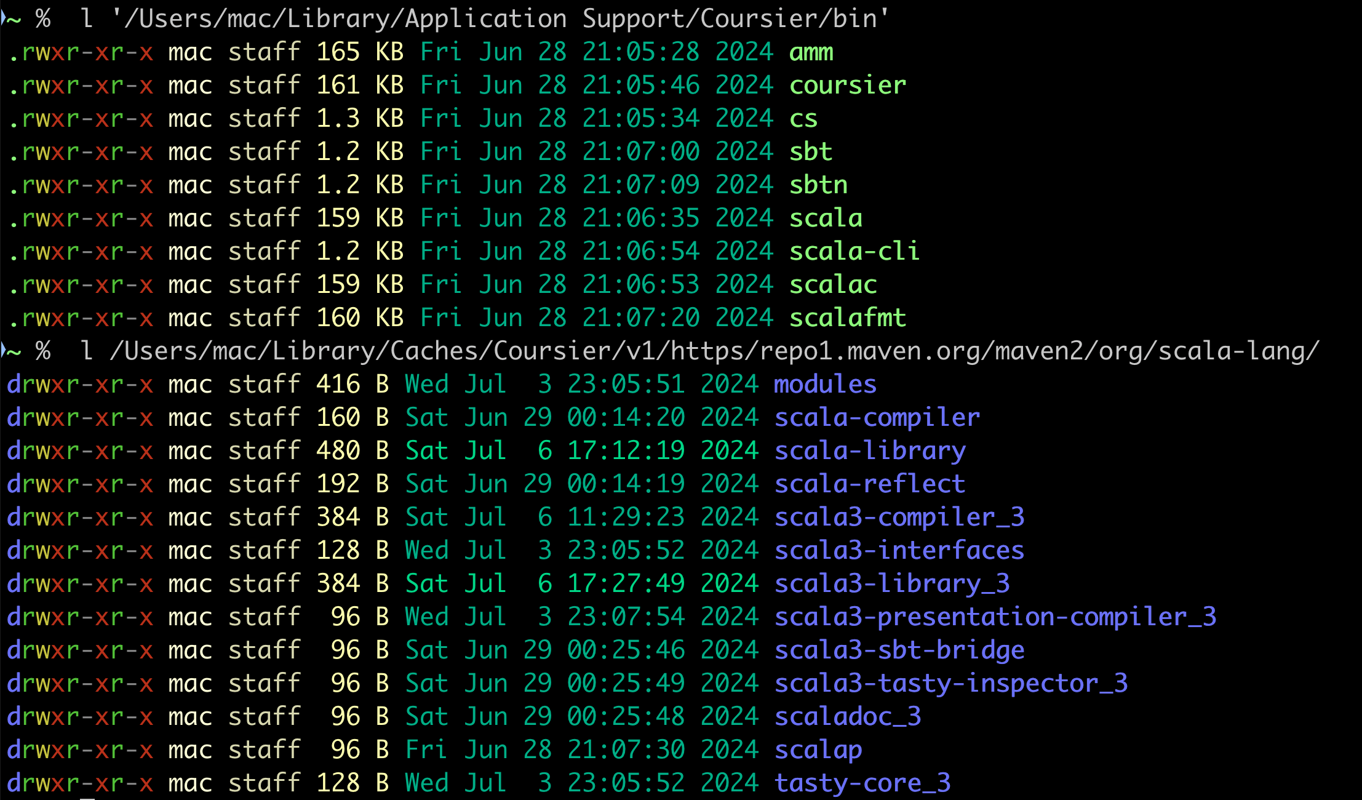Click the scala-reflect directory name
This screenshot has width=1362, height=800.
(870, 485)
